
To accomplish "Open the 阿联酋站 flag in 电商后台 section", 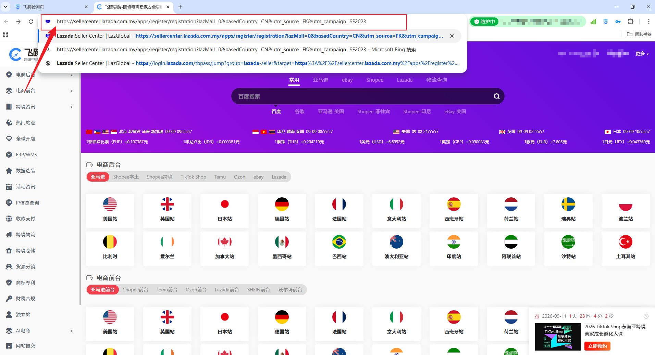I will pos(511,242).
